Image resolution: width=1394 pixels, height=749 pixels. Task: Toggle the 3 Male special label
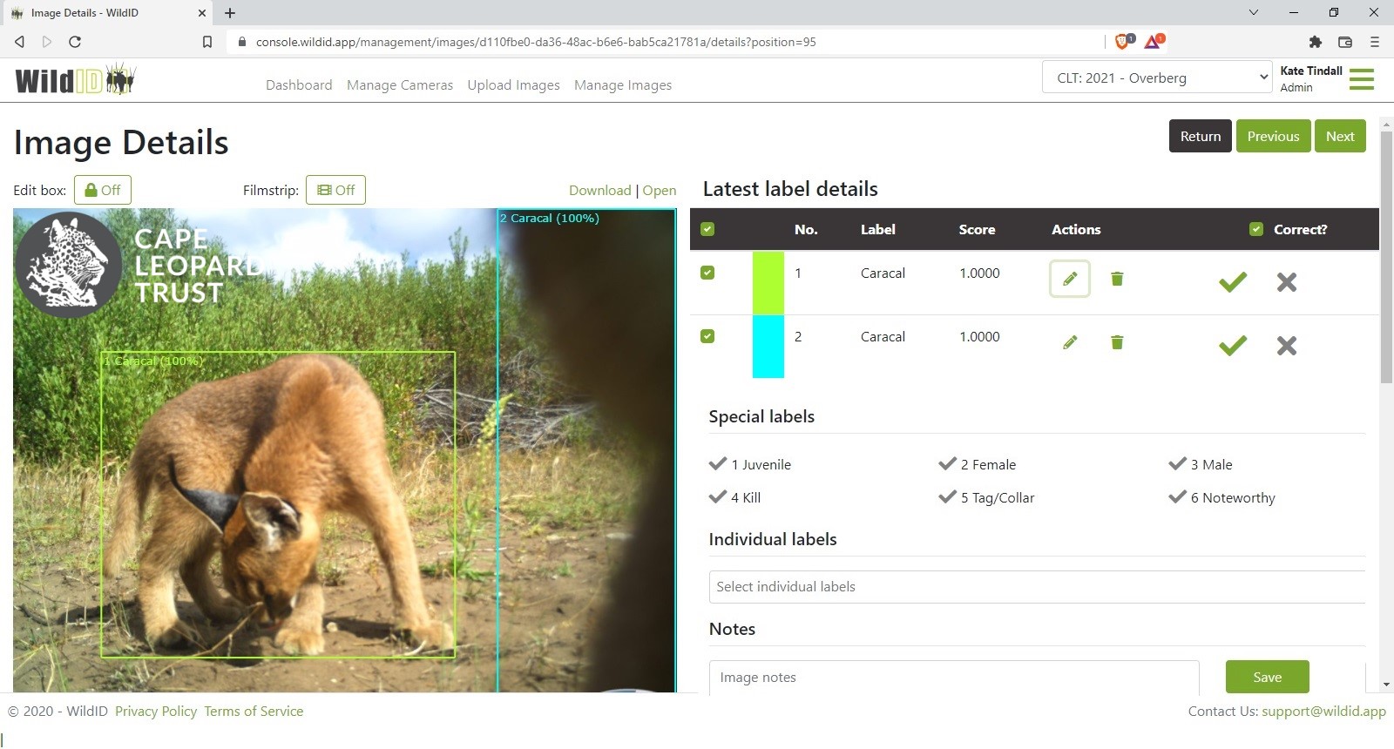pyautogui.click(x=1201, y=464)
